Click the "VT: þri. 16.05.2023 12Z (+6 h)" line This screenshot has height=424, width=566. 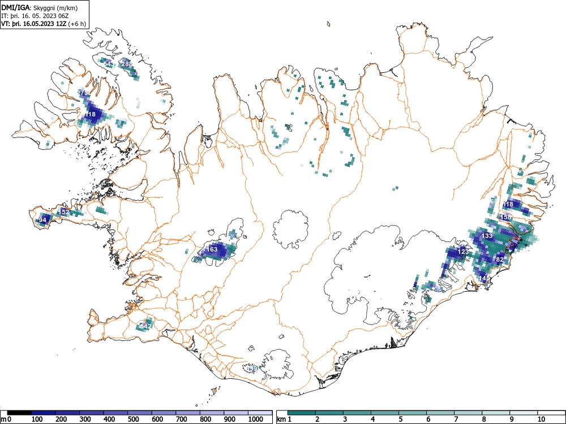click(x=44, y=24)
